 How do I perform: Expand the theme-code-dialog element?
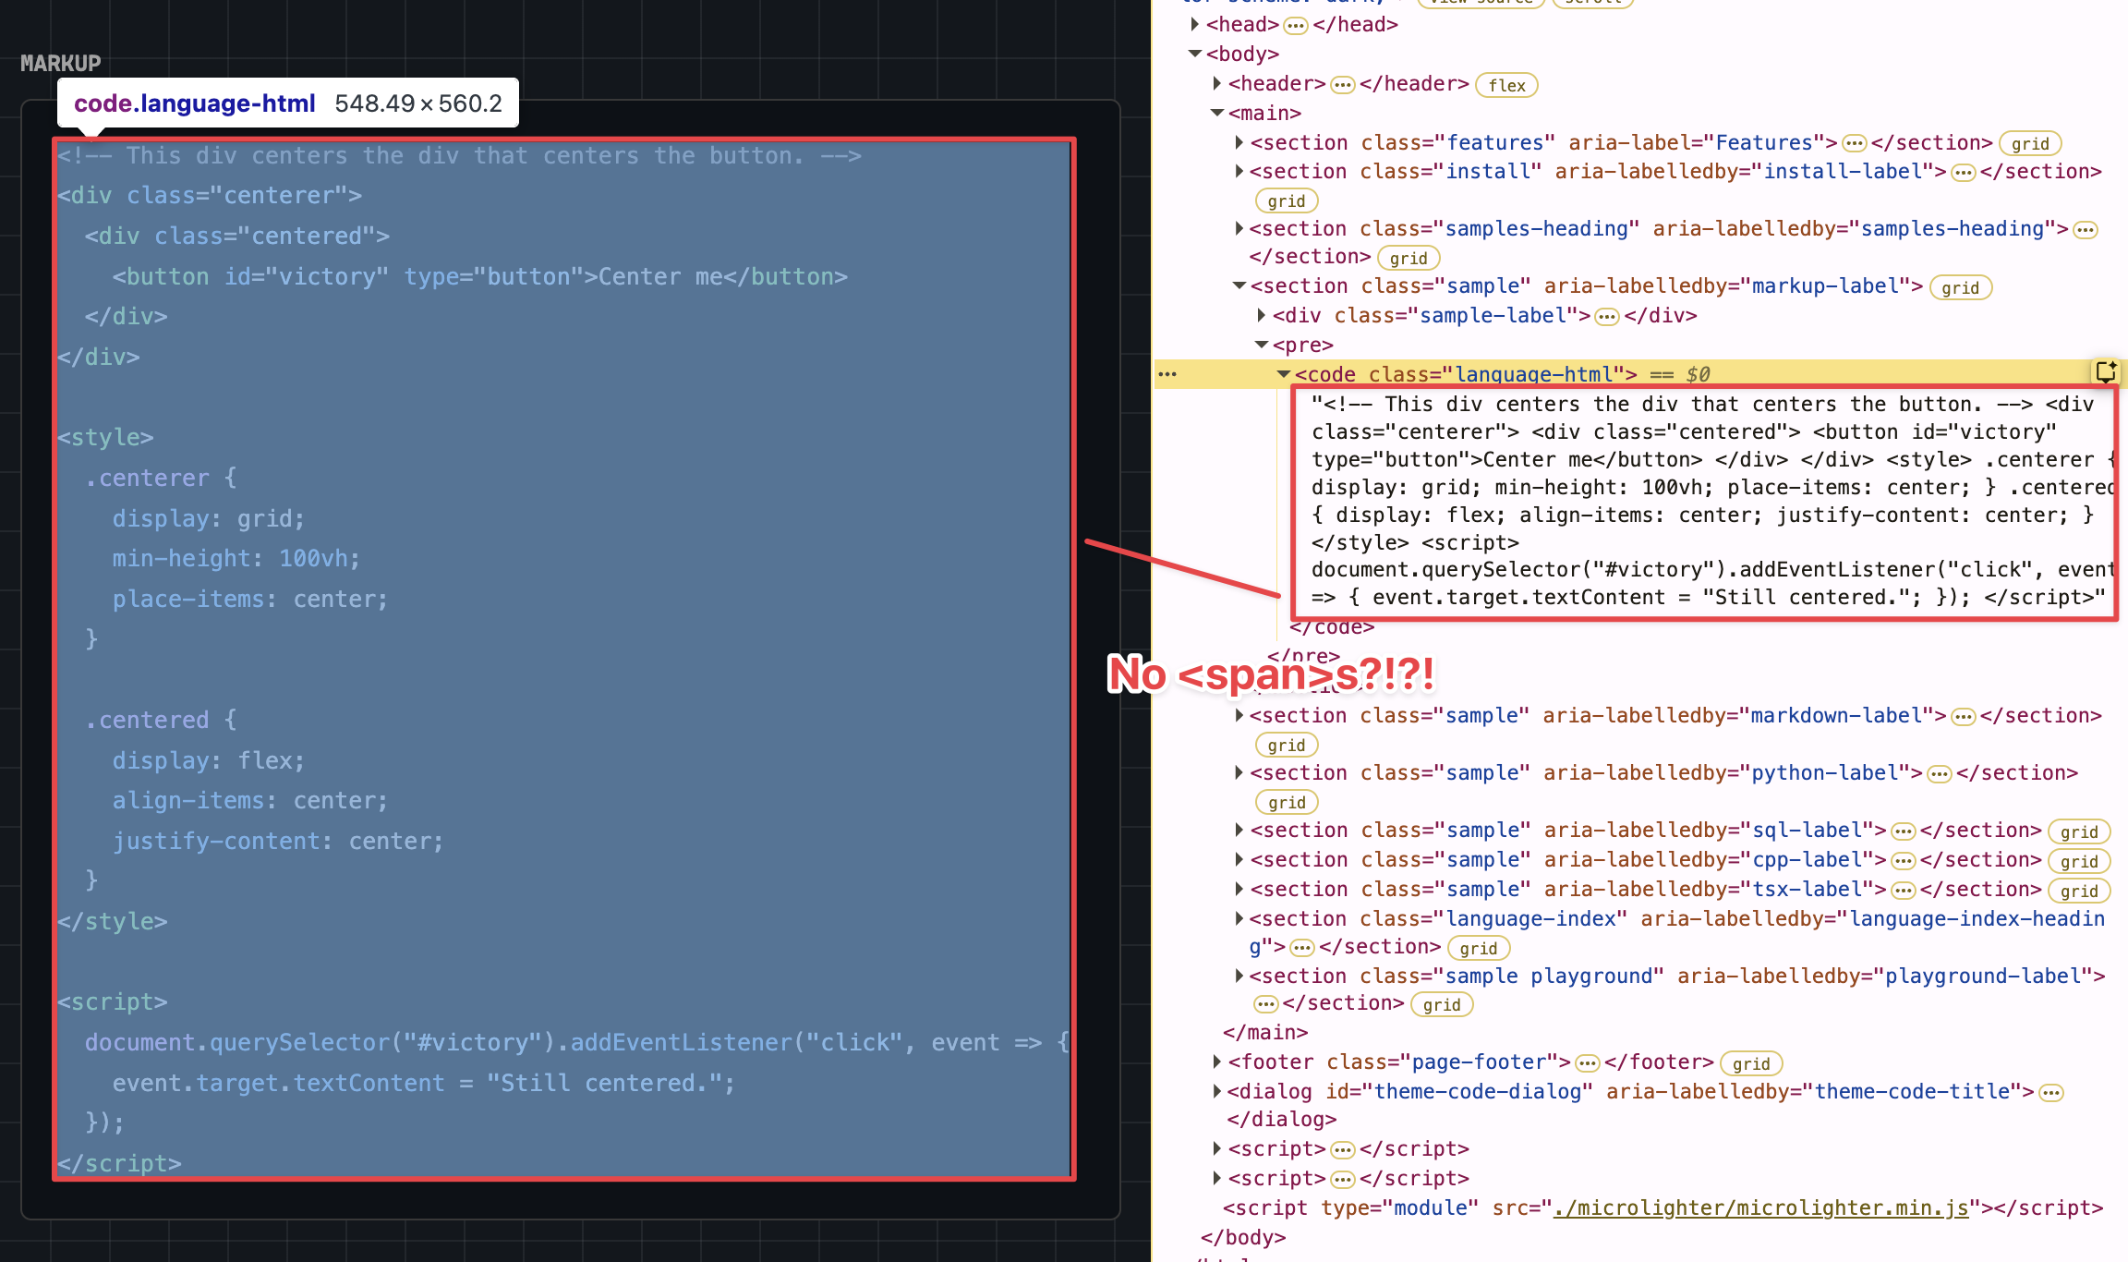[x=1217, y=1091]
